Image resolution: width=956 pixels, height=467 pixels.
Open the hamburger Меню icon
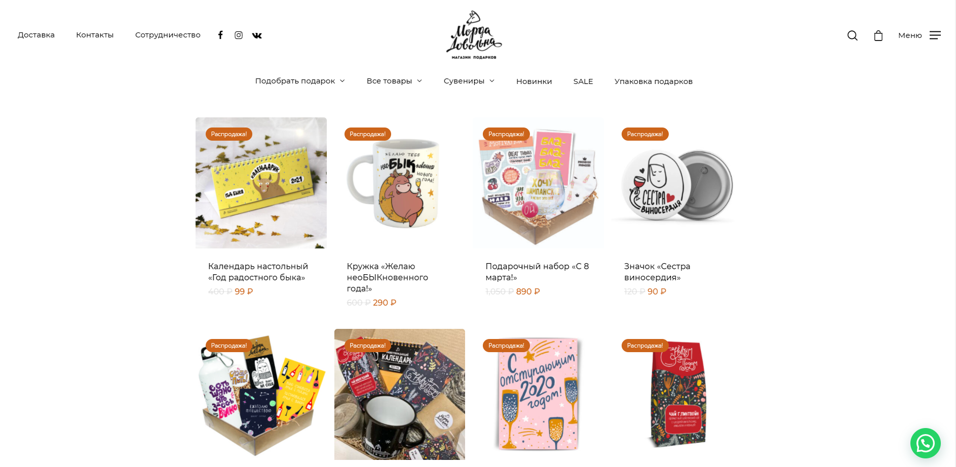935,35
